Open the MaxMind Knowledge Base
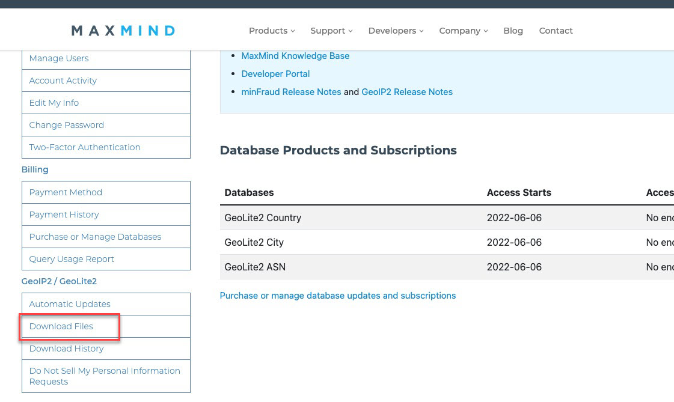Viewport: 674px width, 402px height. point(295,56)
